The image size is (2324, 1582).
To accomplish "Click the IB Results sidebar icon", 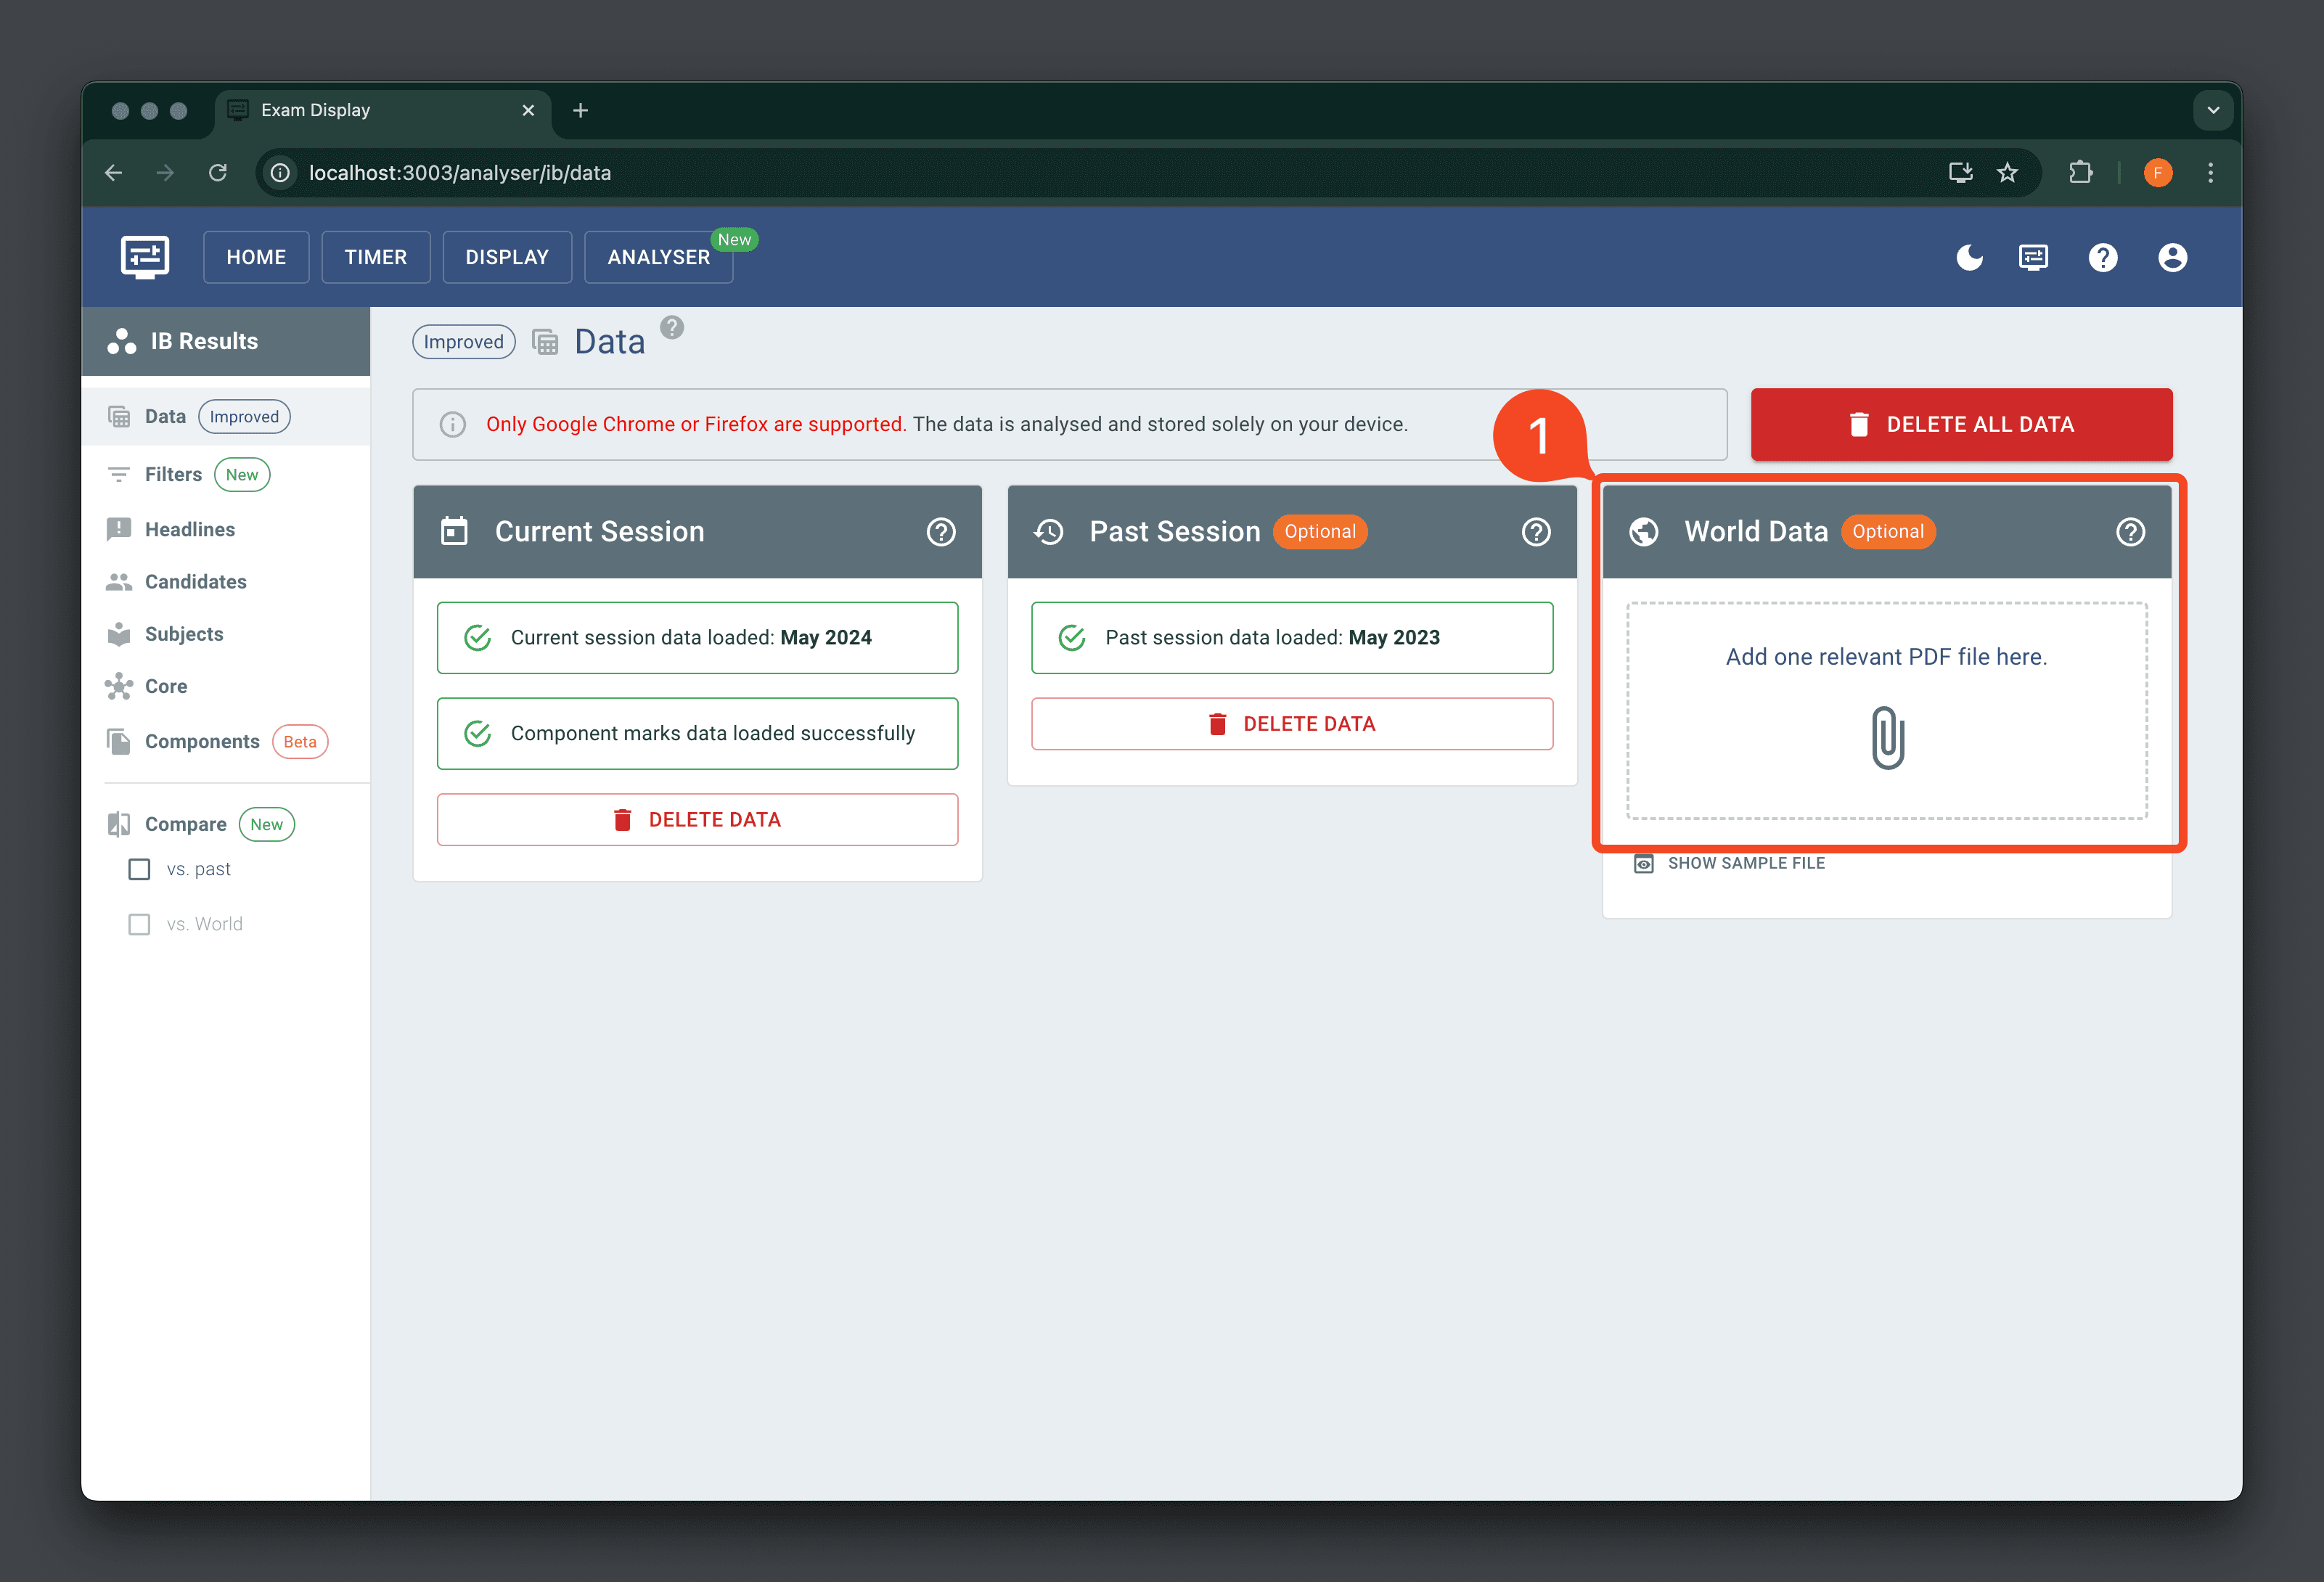I will (x=123, y=341).
